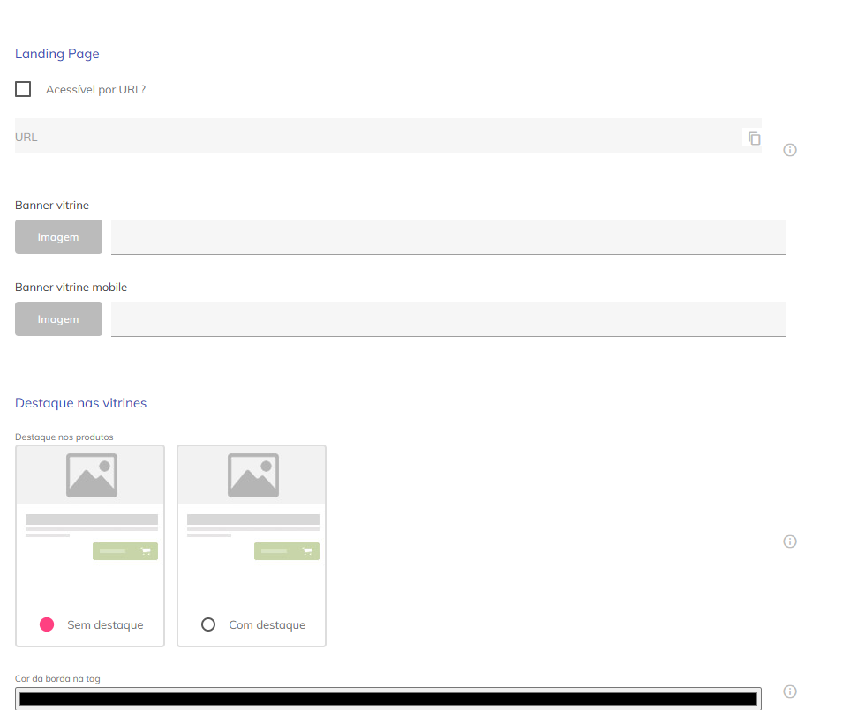The width and height of the screenshot is (858, 710).
Task: Focus the URL input field
Action: 371,138
